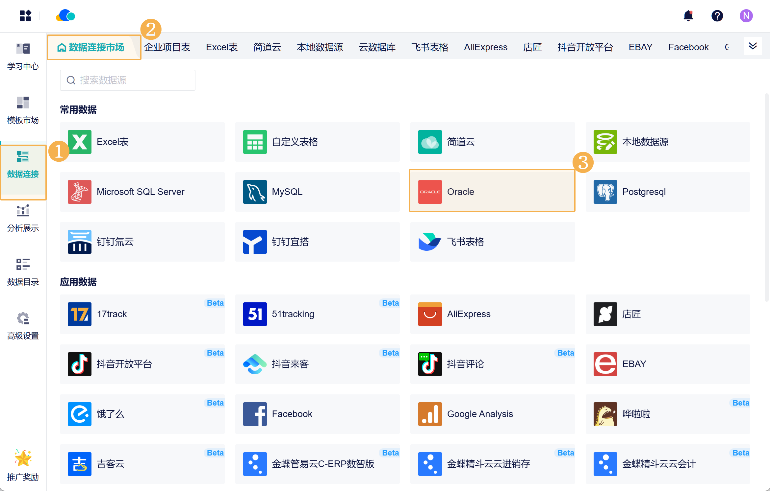This screenshot has width=770, height=491.
Task: Click the blue cloud product logo
Action: point(65,15)
